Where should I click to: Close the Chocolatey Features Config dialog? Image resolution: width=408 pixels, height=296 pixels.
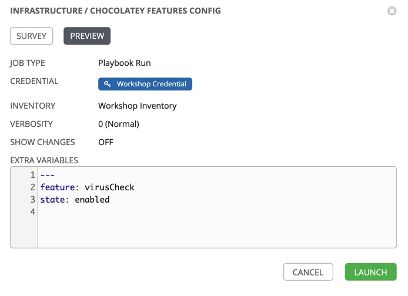point(392,11)
